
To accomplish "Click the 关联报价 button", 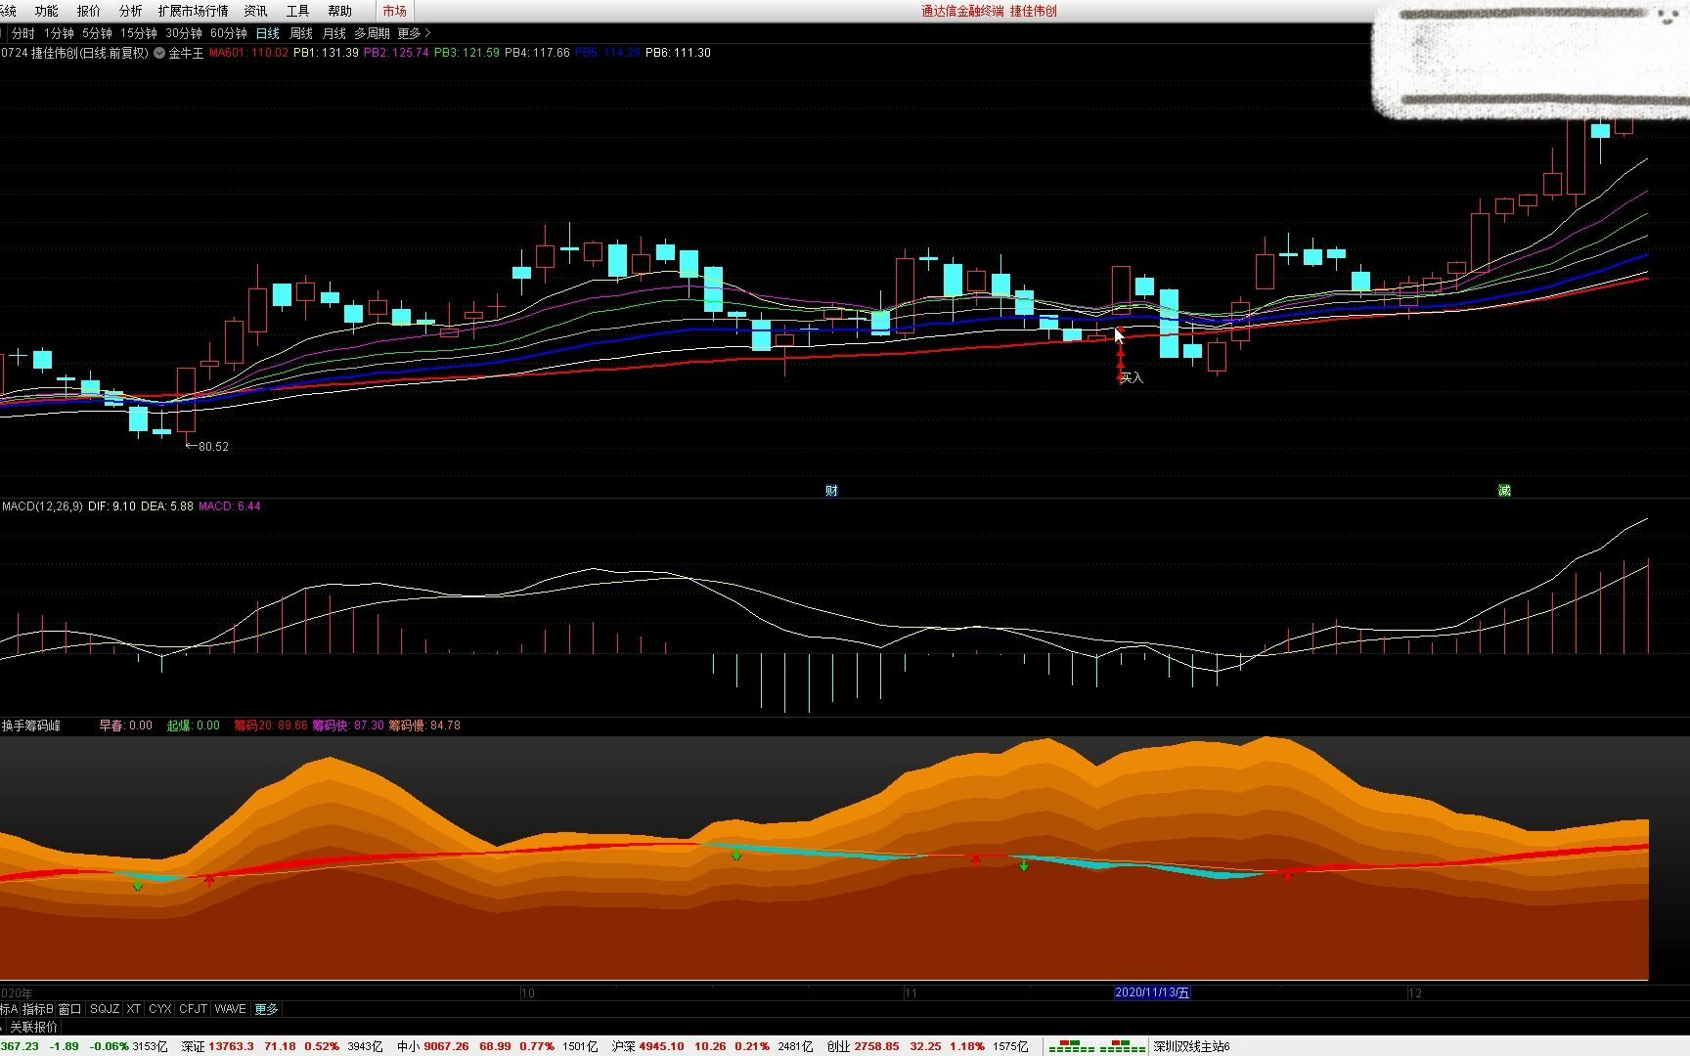I will coord(33,1027).
